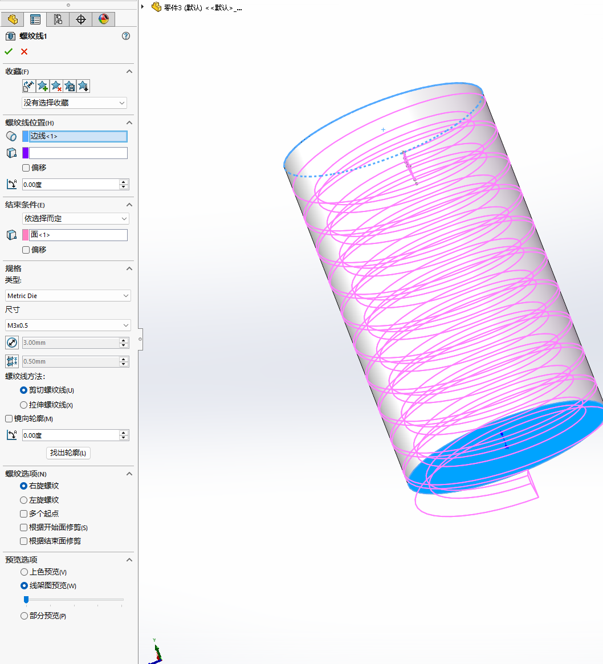Cancel the thread with the red X
Viewport: 603px width, 664px height.
click(x=24, y=52)
